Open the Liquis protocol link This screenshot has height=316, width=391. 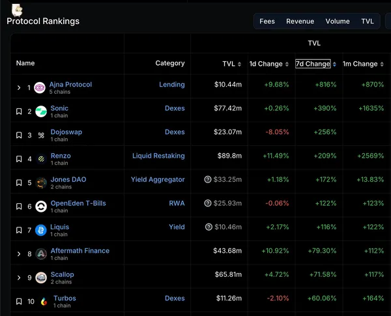click(x=59, y=227)
